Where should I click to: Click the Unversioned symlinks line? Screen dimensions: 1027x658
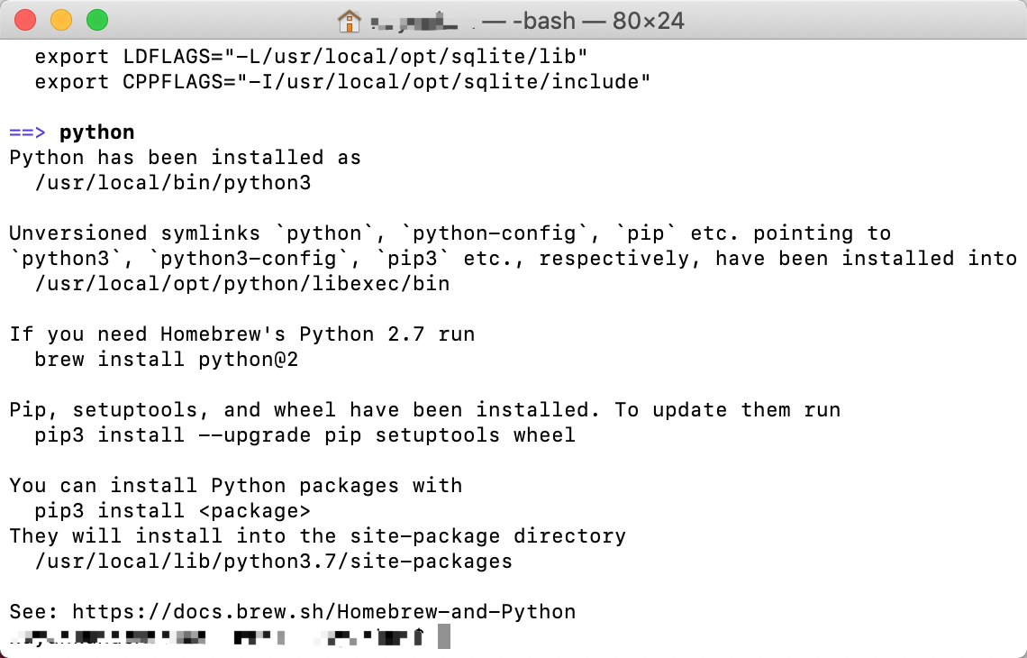pos(450,233)
